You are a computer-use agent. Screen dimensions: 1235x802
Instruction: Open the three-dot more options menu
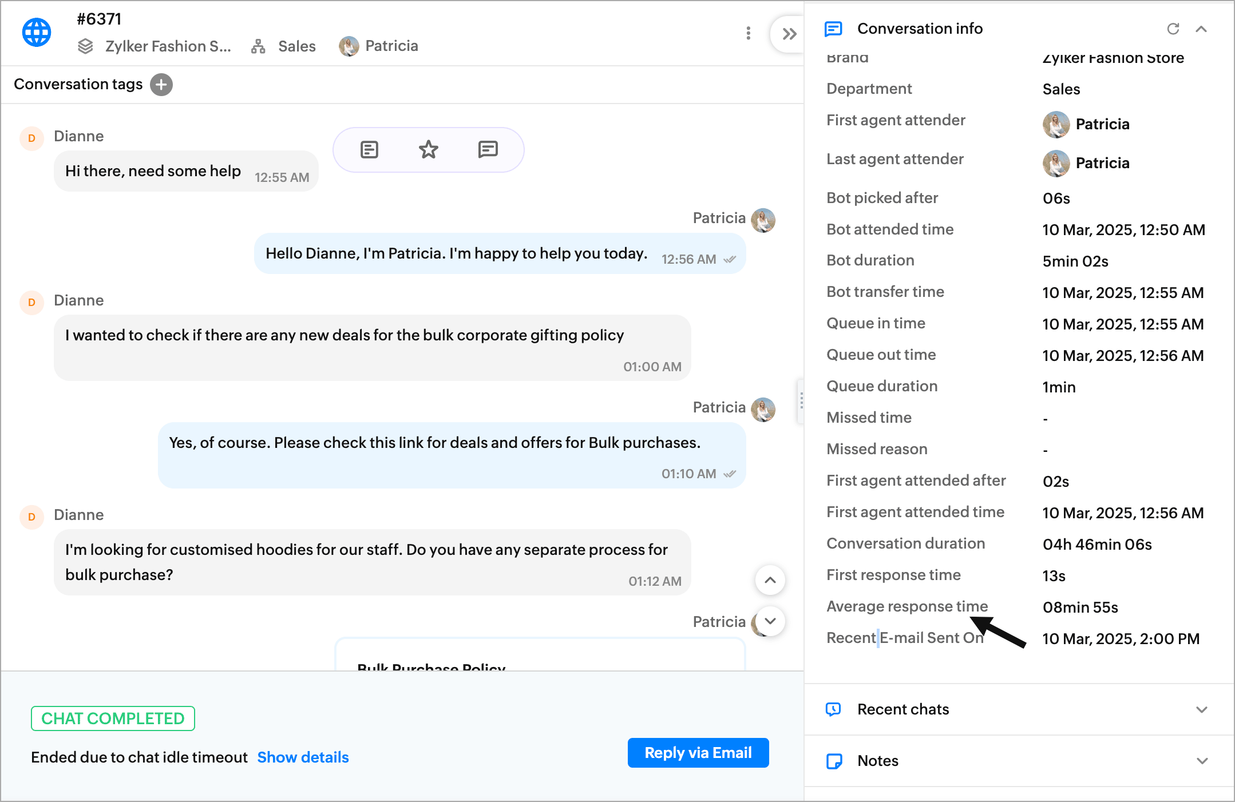748,33
